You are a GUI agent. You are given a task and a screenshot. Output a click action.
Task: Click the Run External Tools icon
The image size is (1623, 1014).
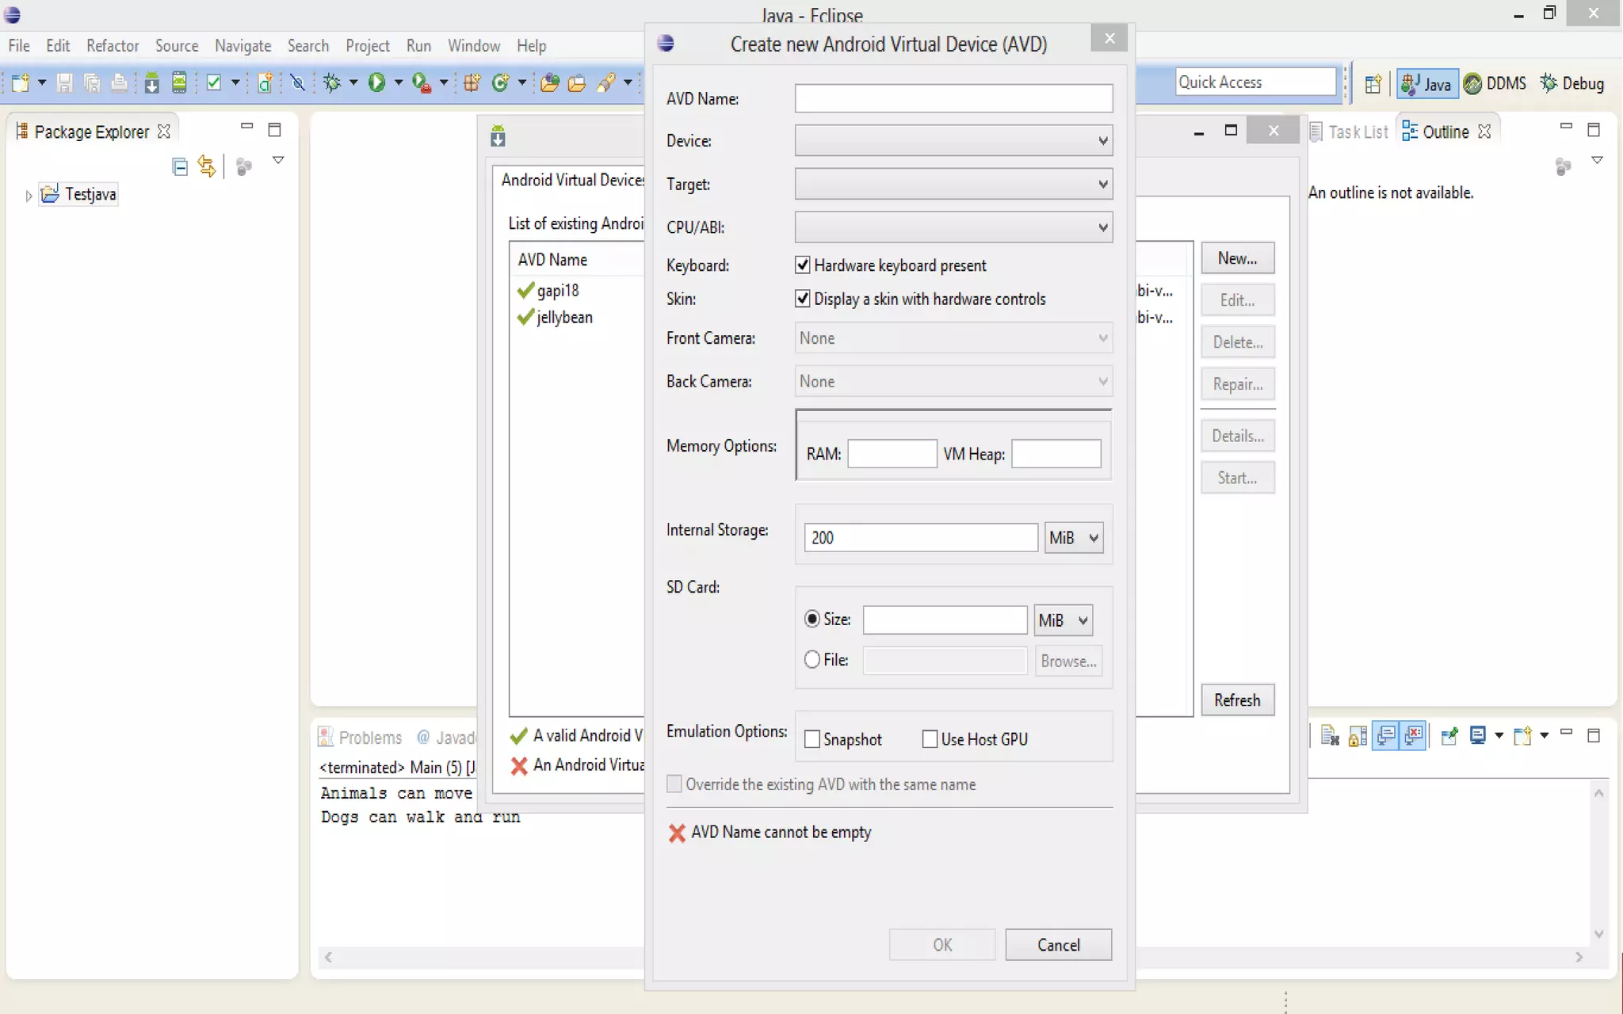pos(422,82)
